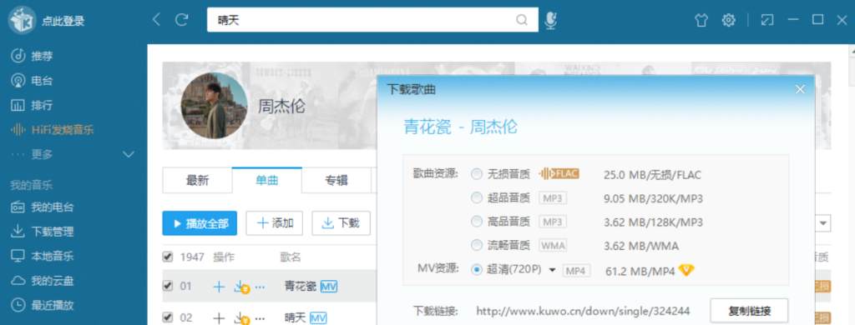Select the 超清(720P) MV radio button
Image resolution: width=855 pixels, height=325 pixels.
pyautogui.click(x=477, y=269)
